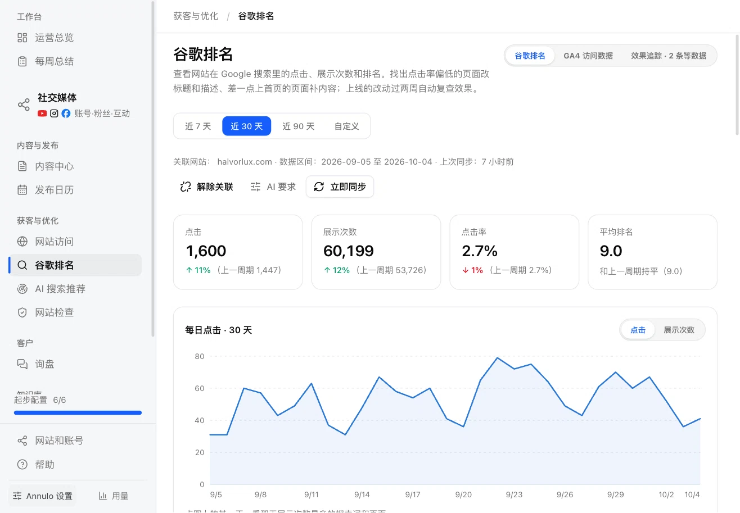Click 立即同步 refresh button
Screen dimensions: 740x513
(340, 187)
